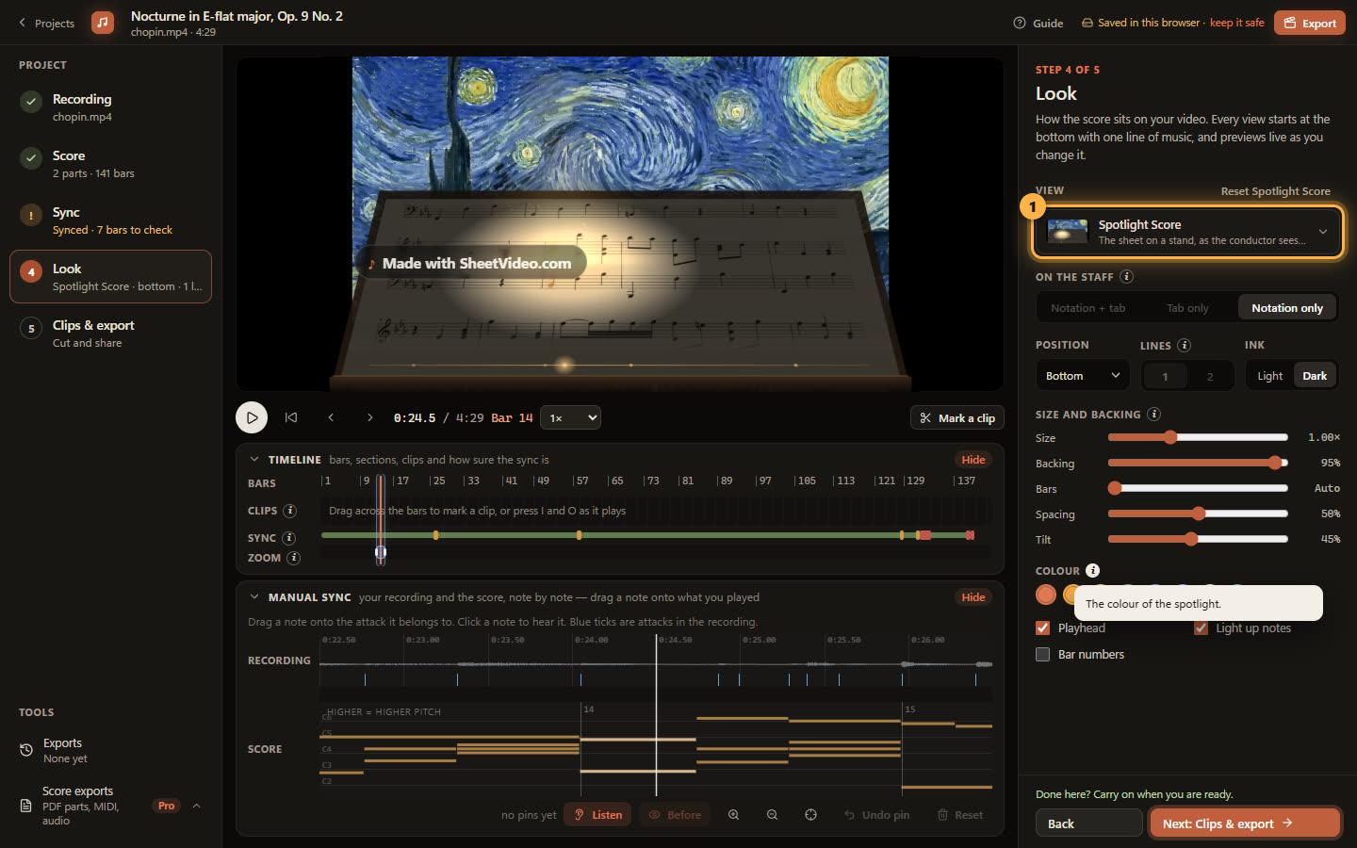Uncheck Light up notes checkbox

(x=1201, y=628)
